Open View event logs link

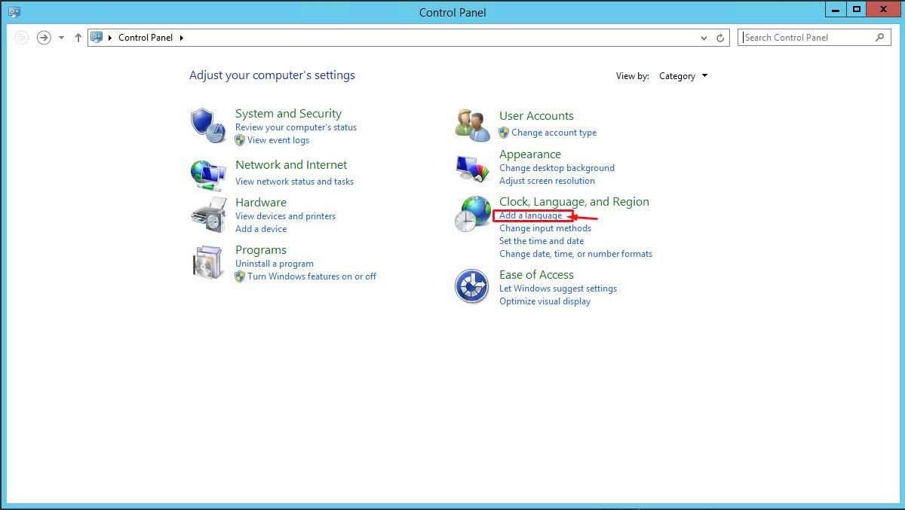(278, 140)
